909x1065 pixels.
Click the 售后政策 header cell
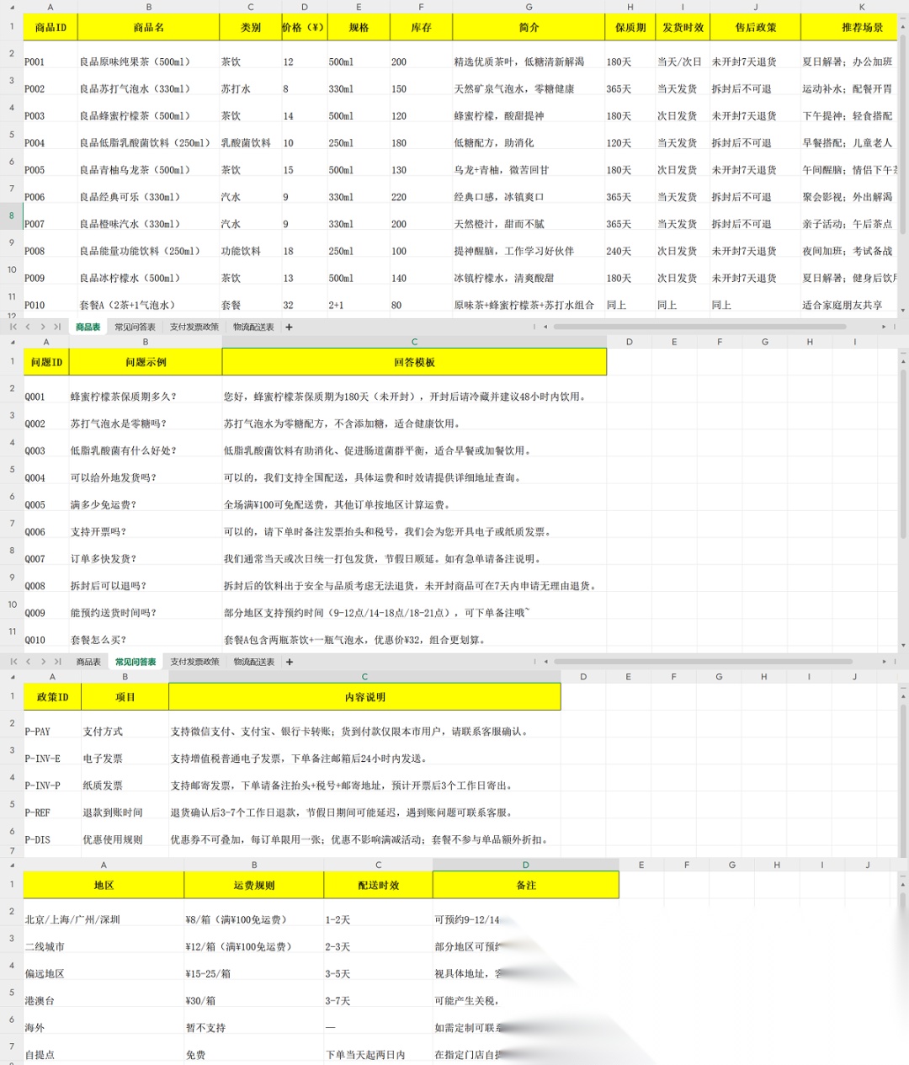755,27
